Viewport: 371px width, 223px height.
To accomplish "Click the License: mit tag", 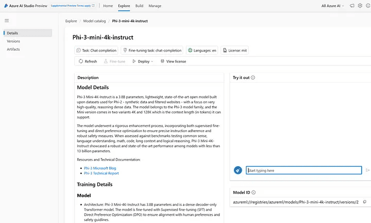I will pos(235,50).
